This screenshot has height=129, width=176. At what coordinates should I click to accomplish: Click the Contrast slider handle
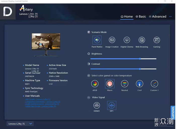(x=140, y=69)
